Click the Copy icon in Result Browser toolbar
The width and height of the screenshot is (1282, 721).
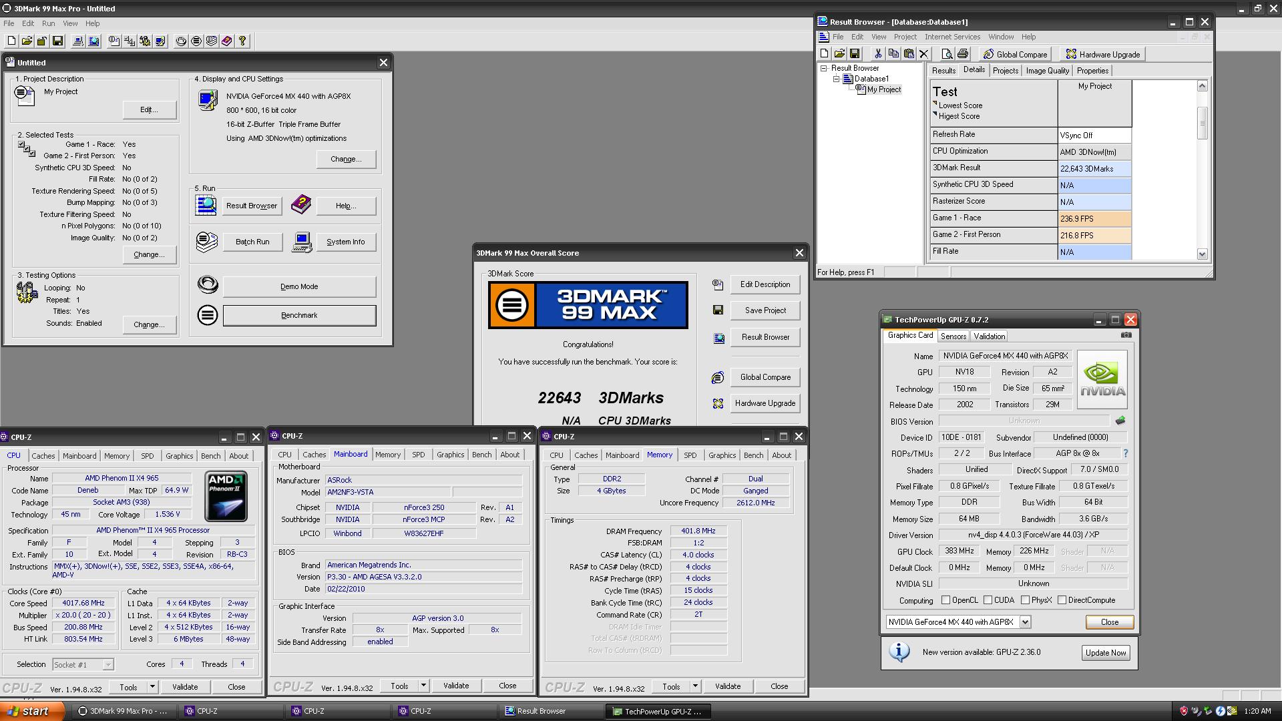coord(893,54)
